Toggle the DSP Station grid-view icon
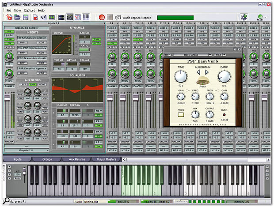The width and height of the screenshot is (274, 207). tap(69, 17)
